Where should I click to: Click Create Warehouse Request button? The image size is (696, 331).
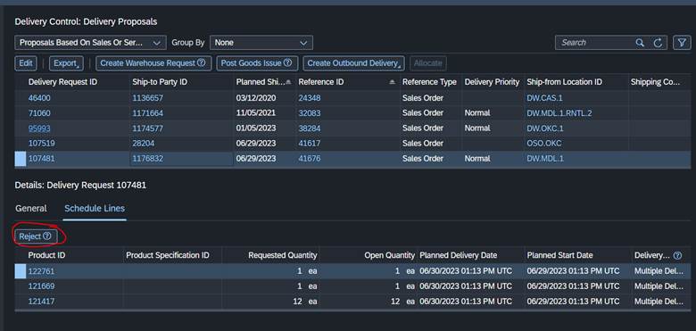pyautogui.click(x=153, y=63)
